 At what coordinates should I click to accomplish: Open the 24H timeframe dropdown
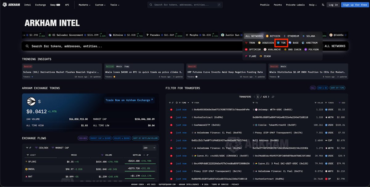click(149, 148)
